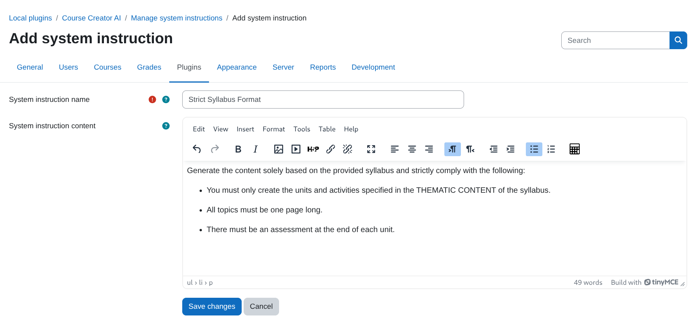The height and width of the screenshot is (319, 688).
Task: Remove link with unlink icon
Action: pos(348,149)
